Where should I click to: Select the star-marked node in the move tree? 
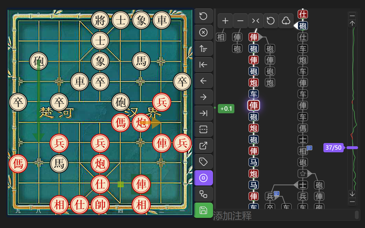[303, 173]
